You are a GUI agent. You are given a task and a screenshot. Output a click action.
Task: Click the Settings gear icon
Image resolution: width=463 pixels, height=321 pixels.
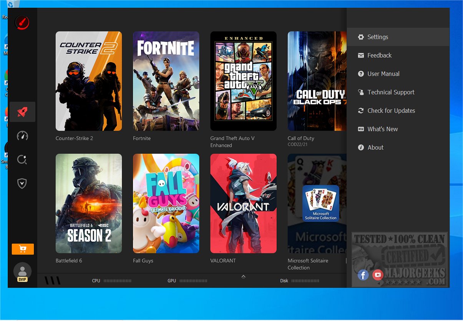[361, 37]
